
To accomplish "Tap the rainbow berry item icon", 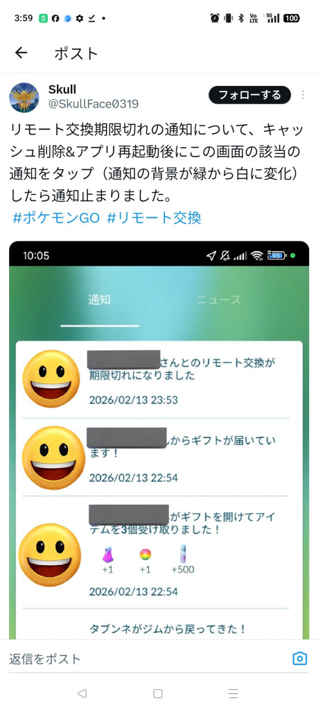I will tap(145, 554).
